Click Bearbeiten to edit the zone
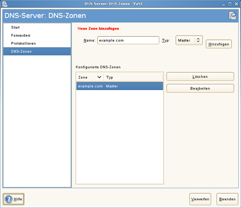 pyautogui.click(x=200, y=88)
